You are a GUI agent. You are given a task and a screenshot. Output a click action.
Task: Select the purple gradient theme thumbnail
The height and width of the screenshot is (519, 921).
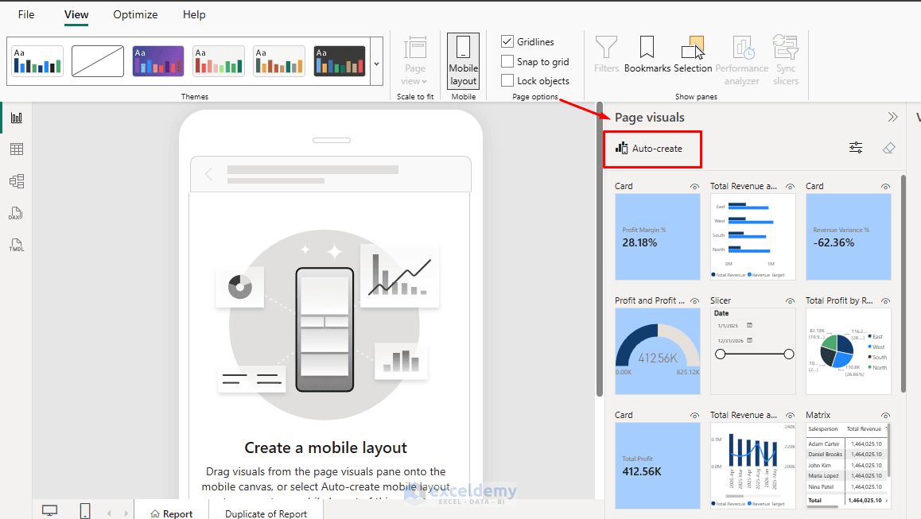(158, 61)
